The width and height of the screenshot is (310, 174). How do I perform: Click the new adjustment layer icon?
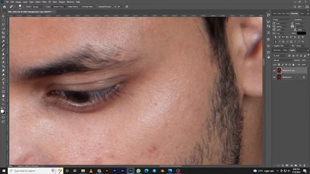[x=292, y=165]
